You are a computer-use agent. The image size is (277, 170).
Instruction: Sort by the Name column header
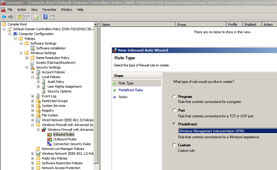click(138, 25)
